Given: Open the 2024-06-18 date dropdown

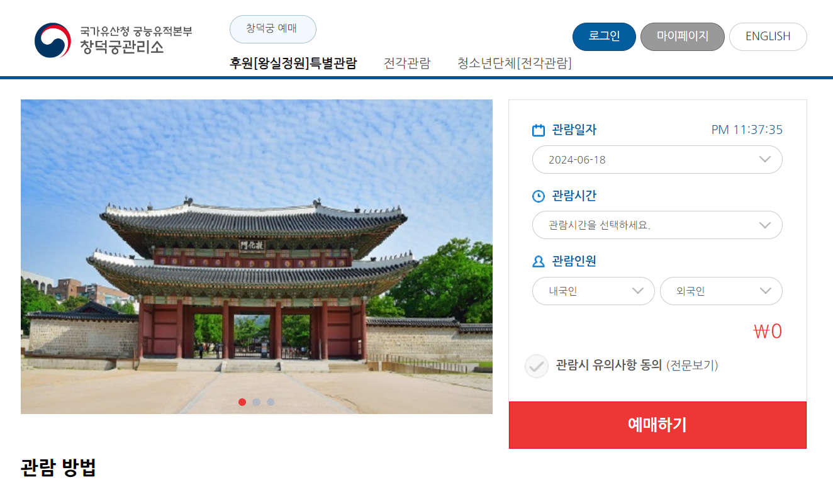Looking at the screenshot, I should [657, 160].
